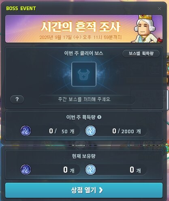Select the dark blue coin in weekly earnings
Viewport: 169px width, 201px height.
pos(26,131)
